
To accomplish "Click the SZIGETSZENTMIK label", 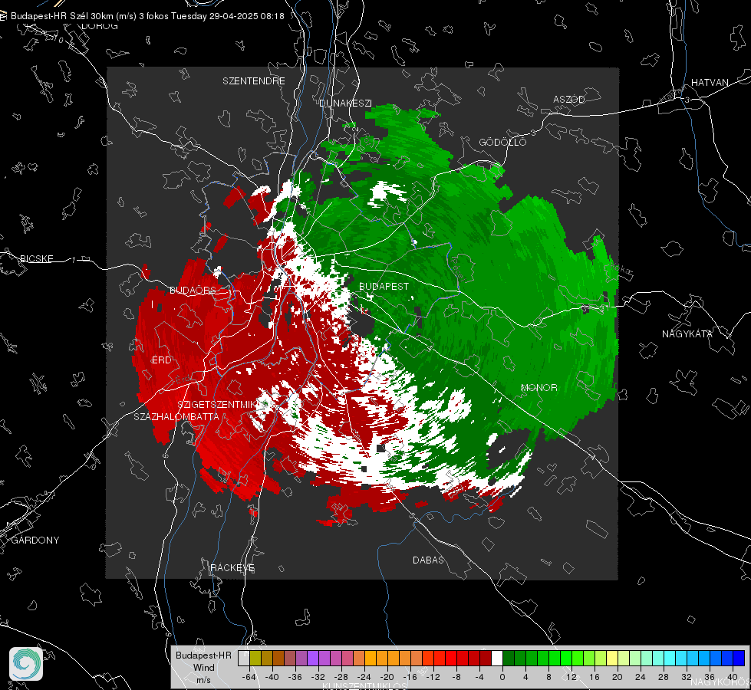I will [x=217, y=405].
